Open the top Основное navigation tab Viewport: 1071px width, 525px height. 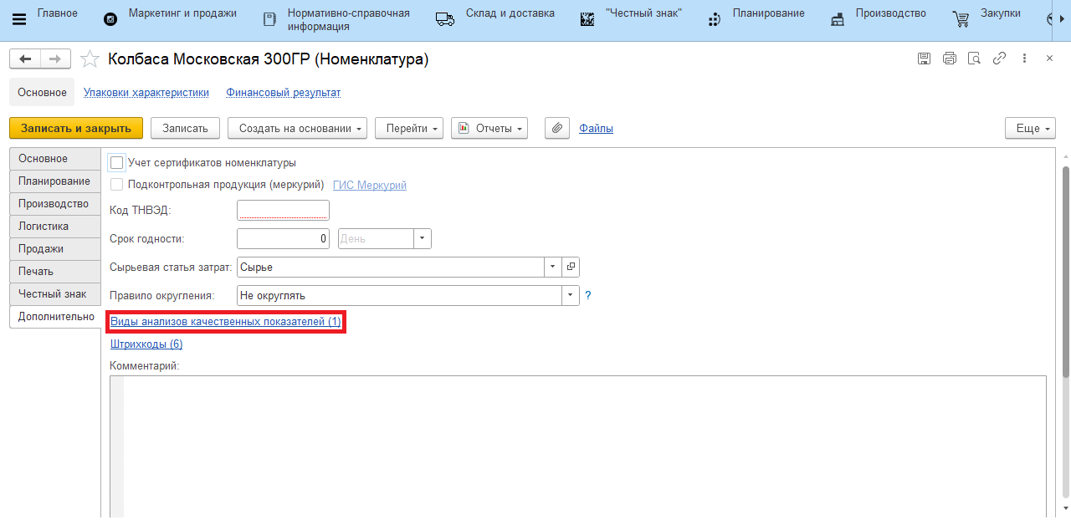click(42, 92)
